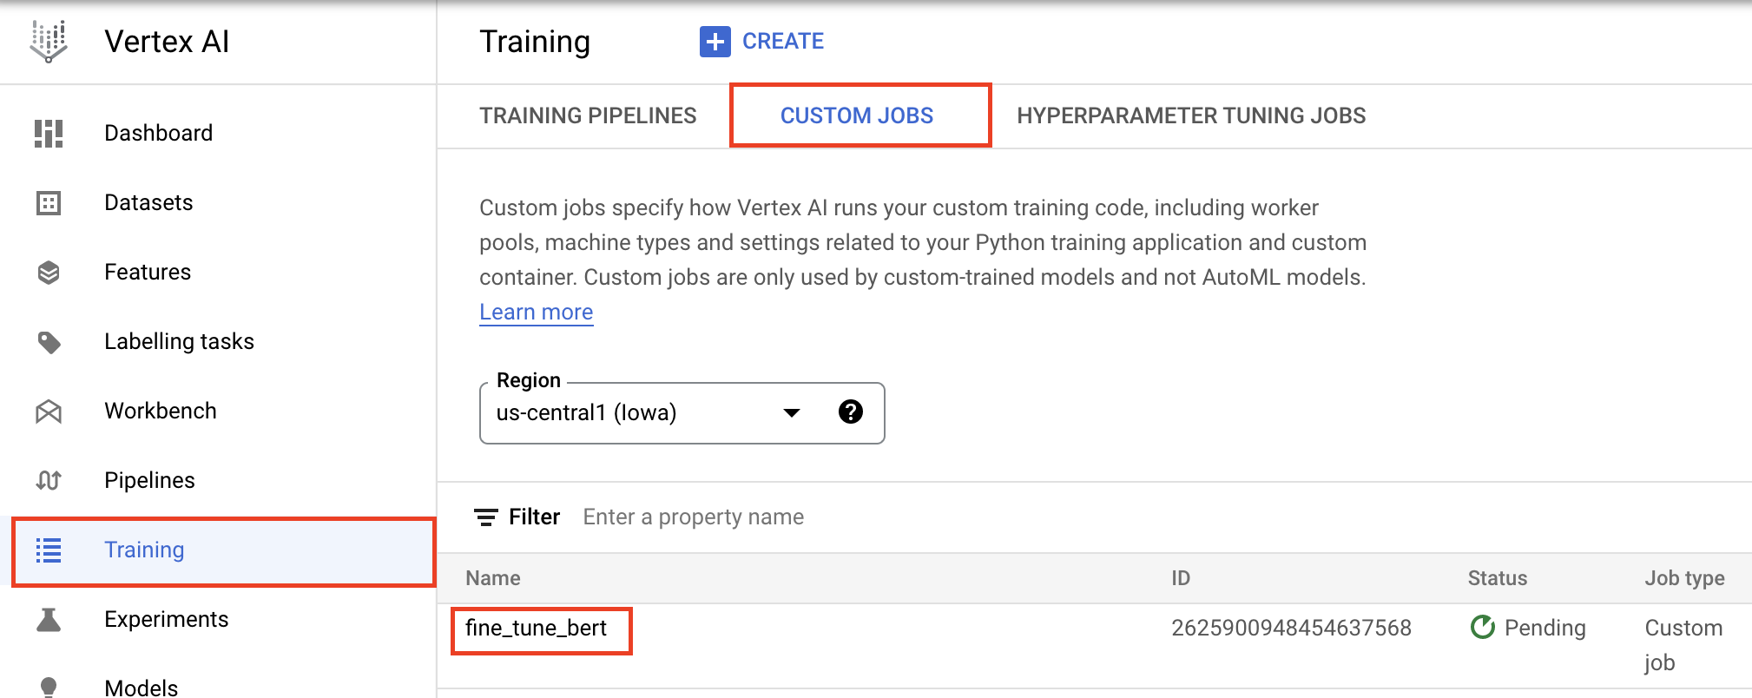Click the Experiments flask icon
The image size is (1752, 698).
(x=49, y=620)
